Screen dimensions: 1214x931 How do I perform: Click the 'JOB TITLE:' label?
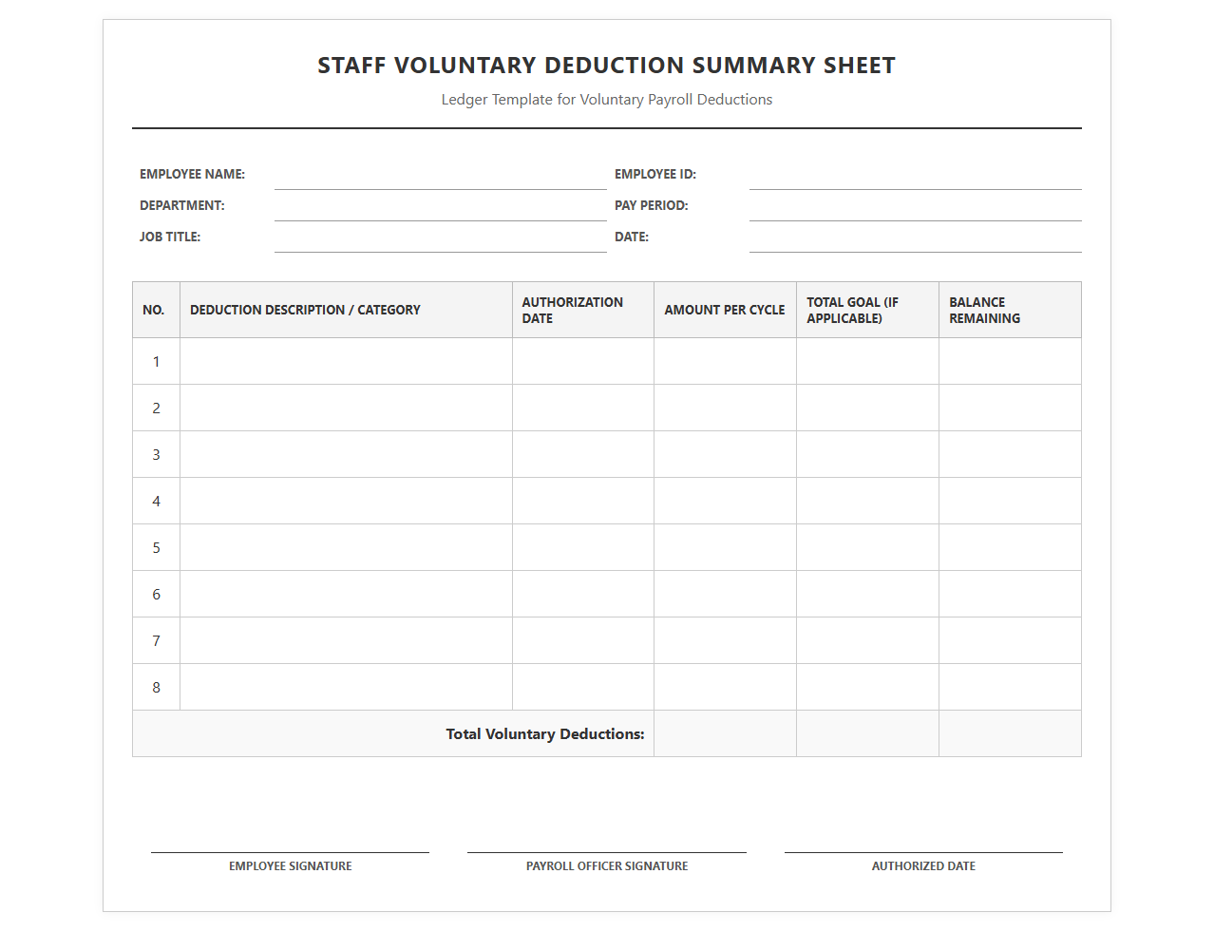170,237
